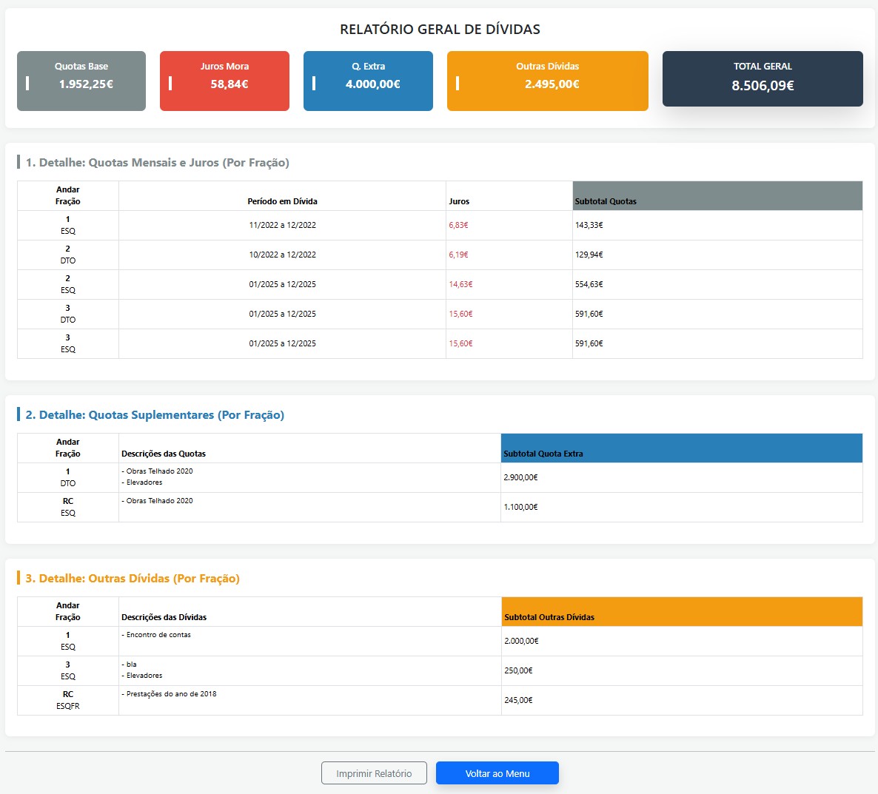Go back via Voltar ao Menu button

(497, 773)
